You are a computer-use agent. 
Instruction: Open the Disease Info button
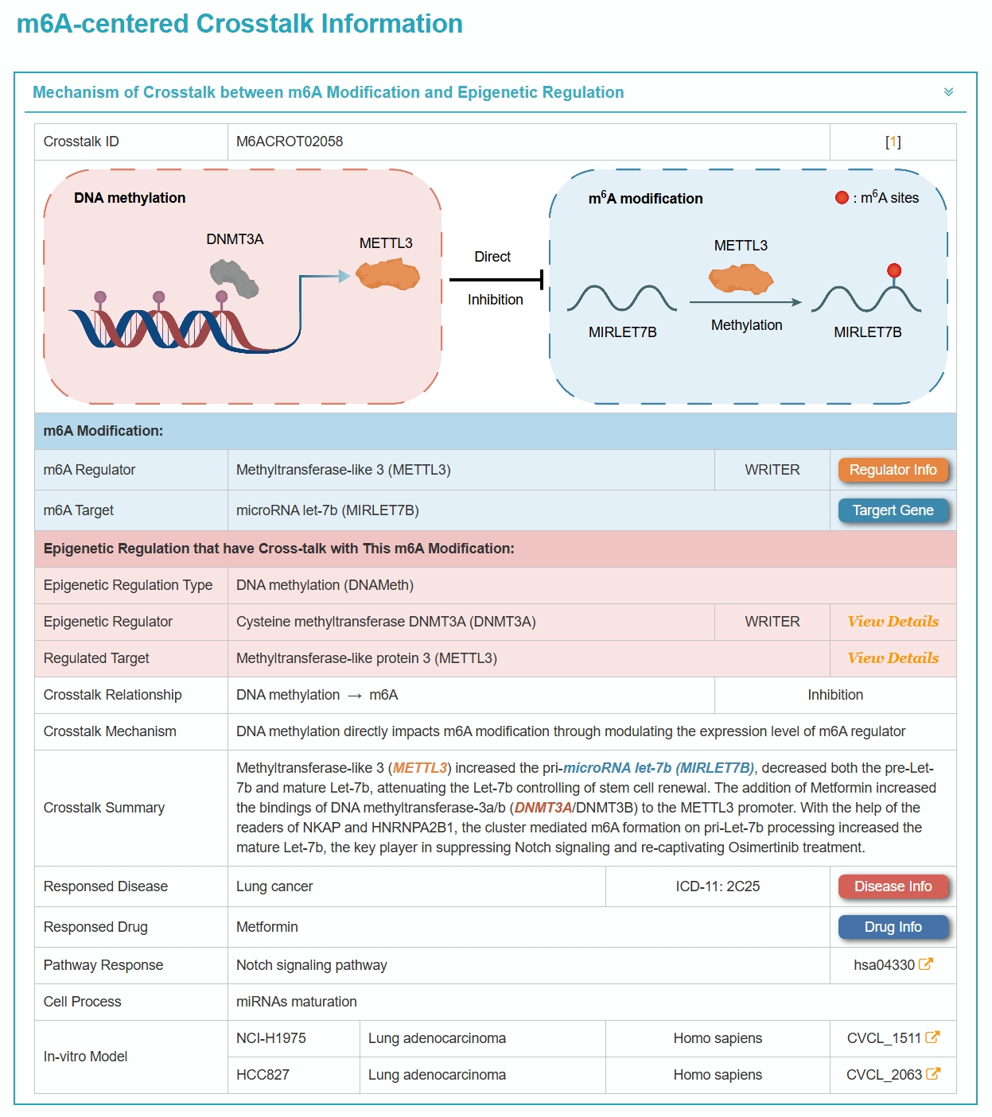pyautogui.click(x=893, y=886)
